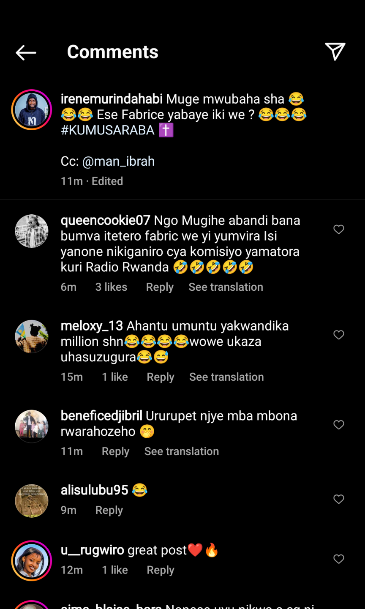Show translation of meloxy_13's comment
Image resolution: width=365 pixels, height=609 pixels.
[x=226, y=377]
